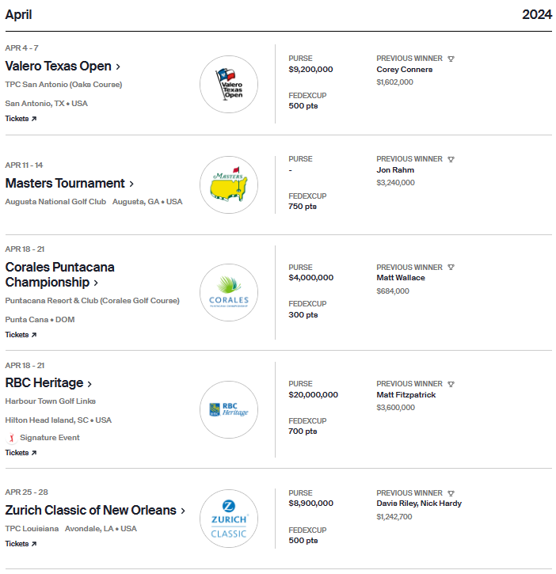556x574 pixels.
Task: Select previous winner Jon Rahm
Action: (395, 170)
